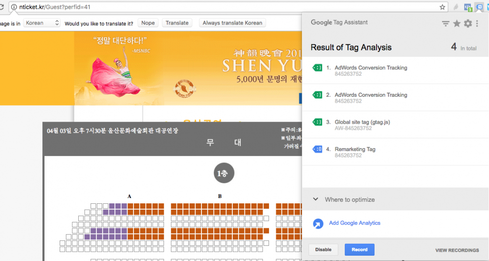Open first AdWords Conversion Tracking entry
This screenshot has width=489, height=261.
point(396,70)
